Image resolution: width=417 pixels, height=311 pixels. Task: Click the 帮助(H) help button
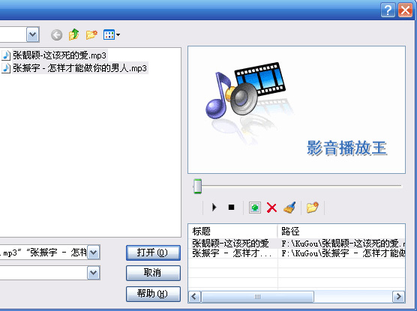(153, 294)
